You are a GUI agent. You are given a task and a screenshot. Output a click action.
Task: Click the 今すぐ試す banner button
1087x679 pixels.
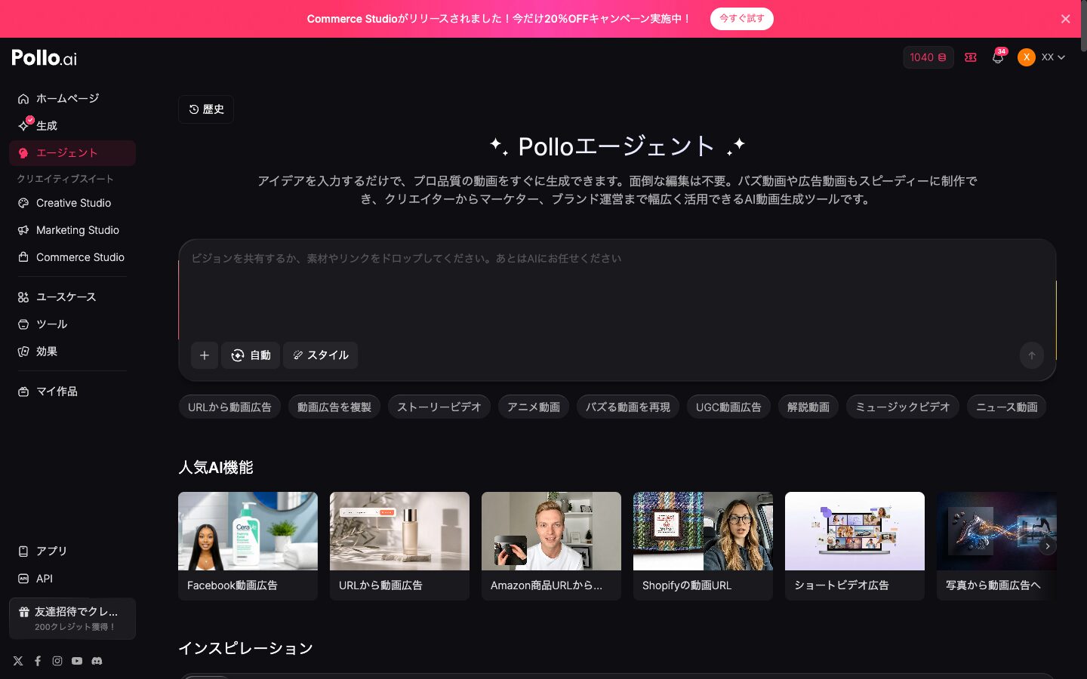tap(741, 19)
